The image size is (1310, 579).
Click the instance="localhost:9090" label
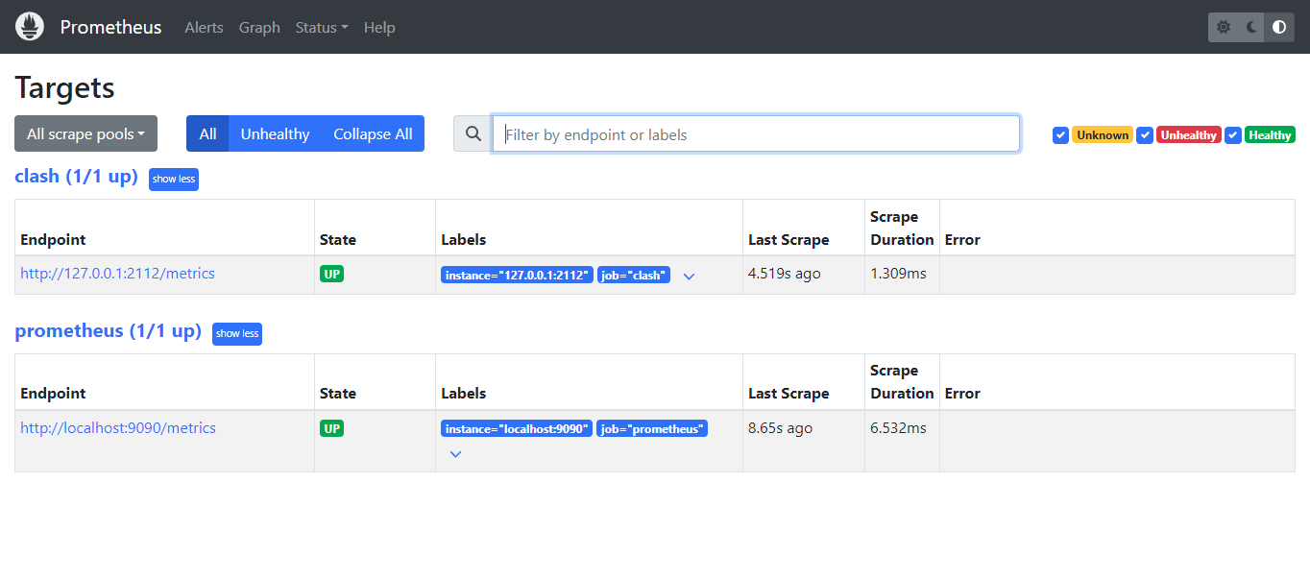pos(517,429)
